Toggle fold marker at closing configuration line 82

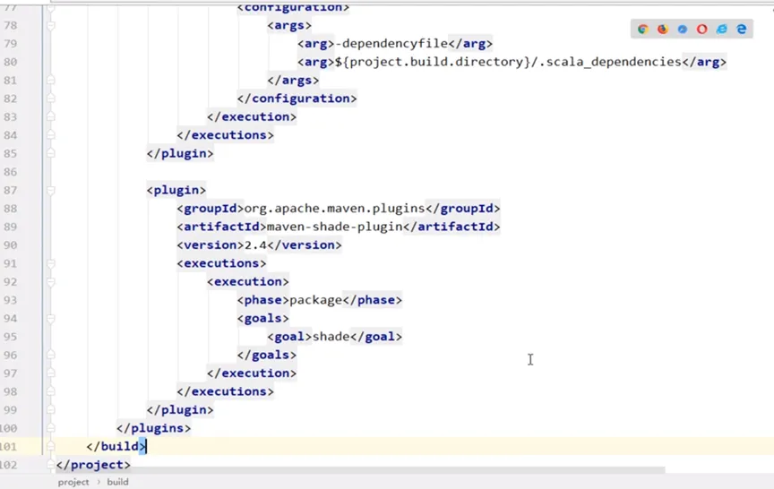point(51,99)
